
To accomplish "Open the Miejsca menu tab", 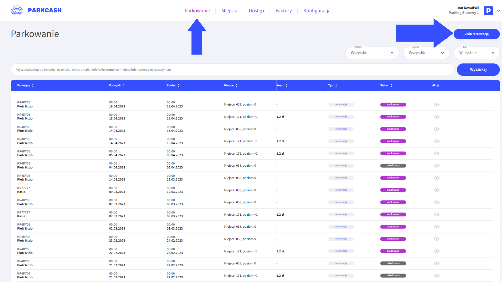I will pos(229,11).
